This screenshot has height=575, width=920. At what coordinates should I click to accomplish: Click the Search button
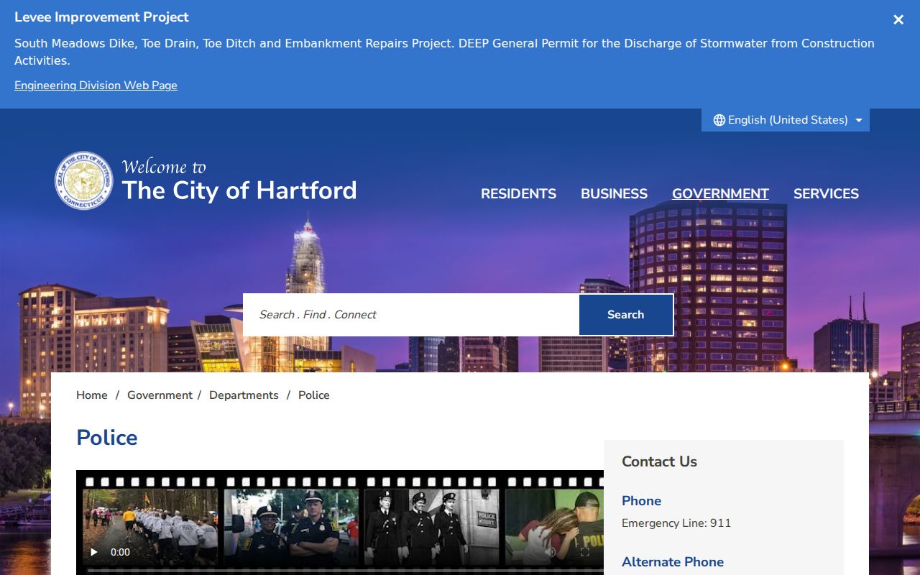tap(625, 315)
